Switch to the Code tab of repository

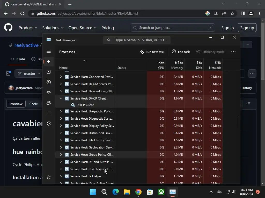coord(18,59)
